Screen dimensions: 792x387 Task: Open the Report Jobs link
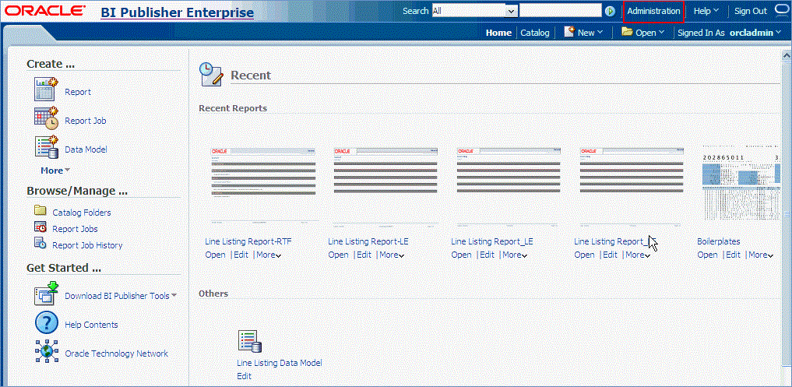76,229
